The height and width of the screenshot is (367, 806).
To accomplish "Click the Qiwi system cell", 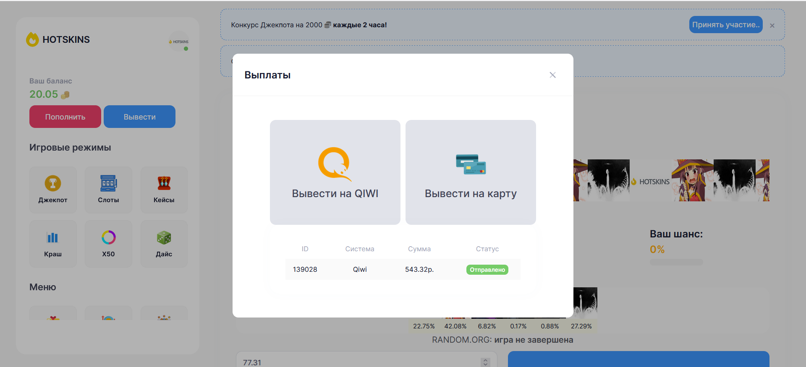I will point(360,269).
